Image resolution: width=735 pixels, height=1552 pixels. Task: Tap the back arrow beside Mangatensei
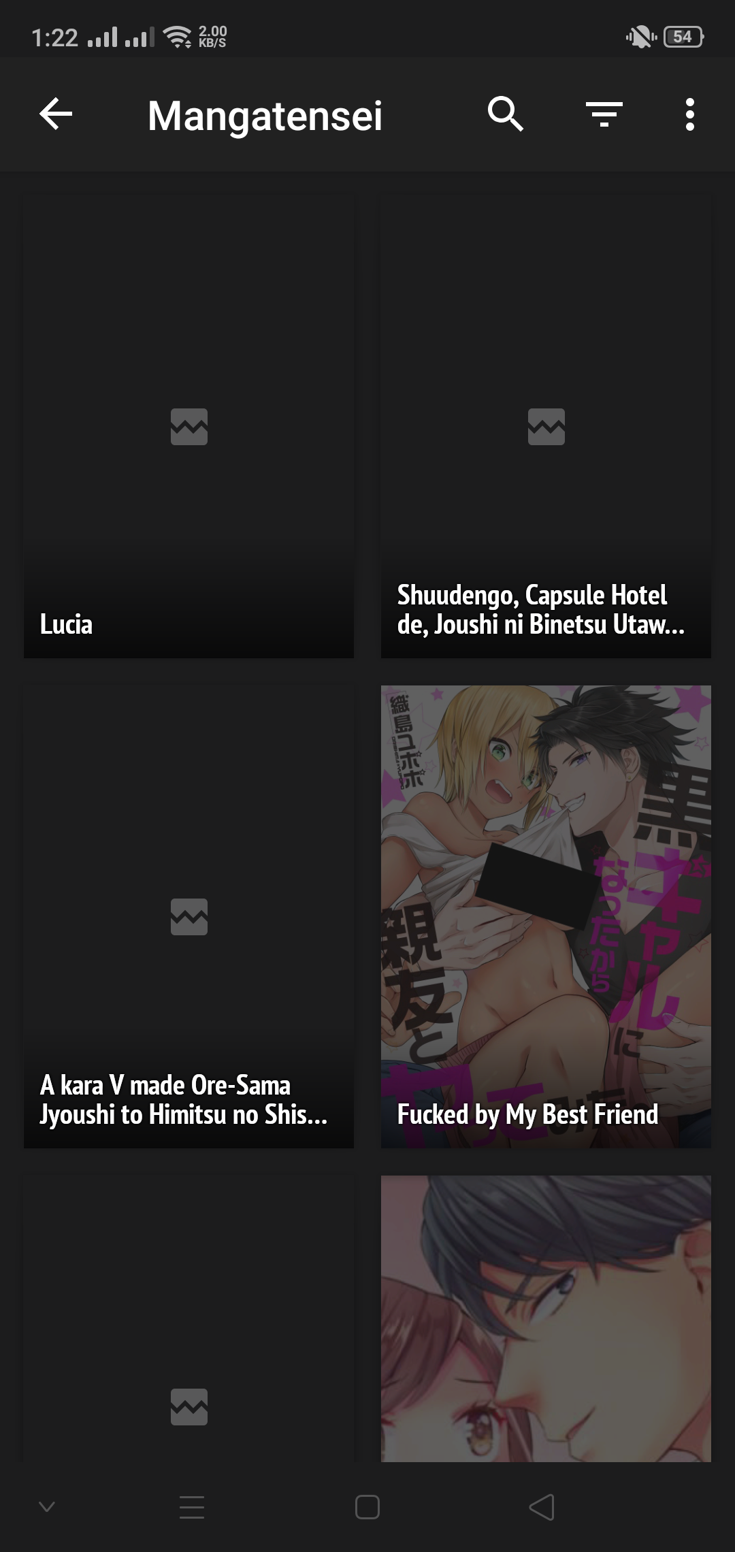[56, 114]
